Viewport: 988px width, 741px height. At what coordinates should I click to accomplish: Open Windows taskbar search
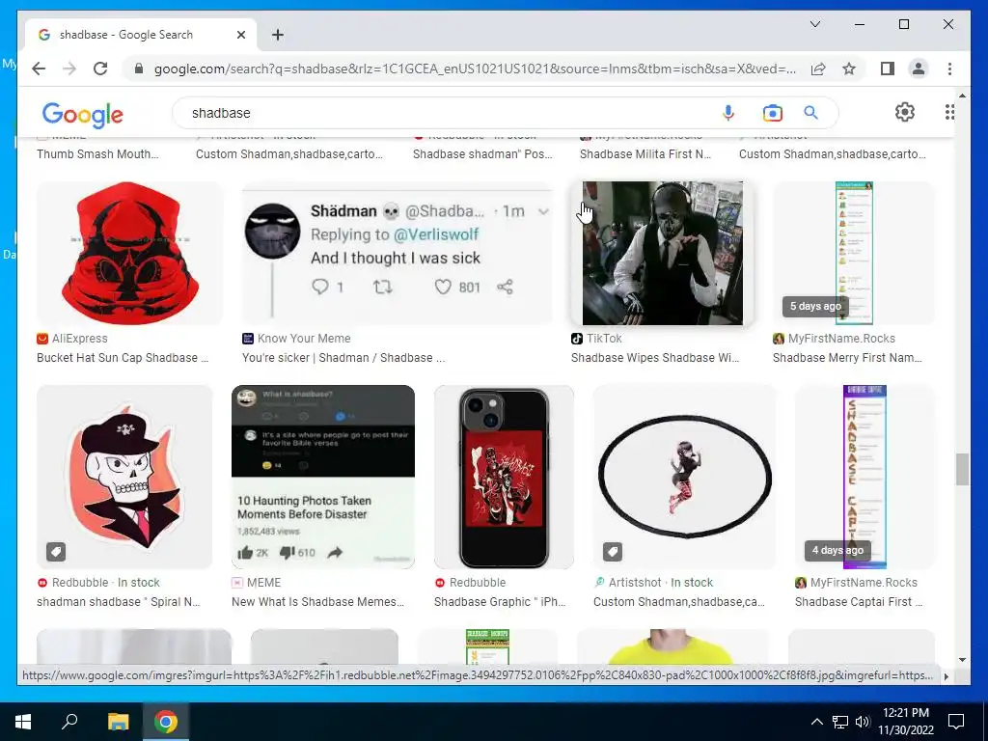click(x=69, y=722)
